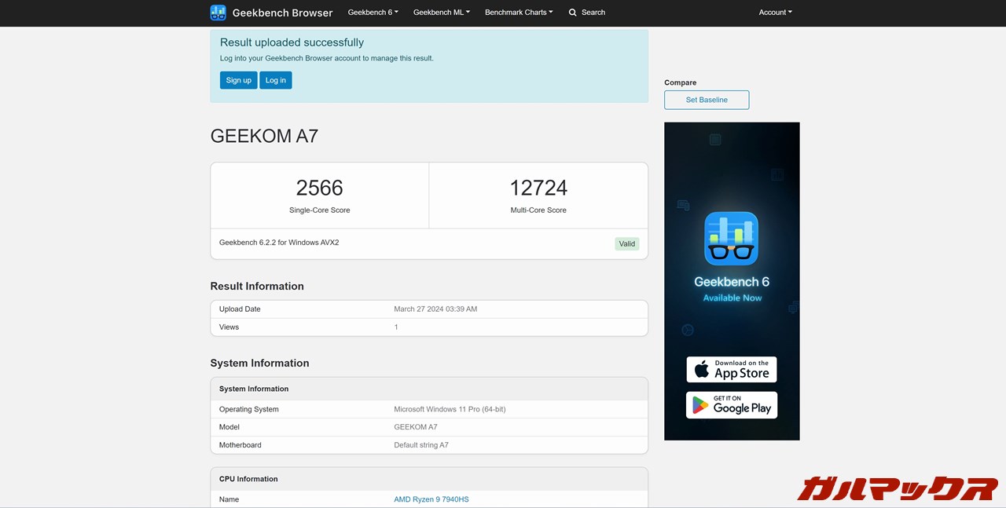Viewport: 1006px width, 508px height.
Task: Expand the Geekbench ML dropdown
Action: point(441,12)
